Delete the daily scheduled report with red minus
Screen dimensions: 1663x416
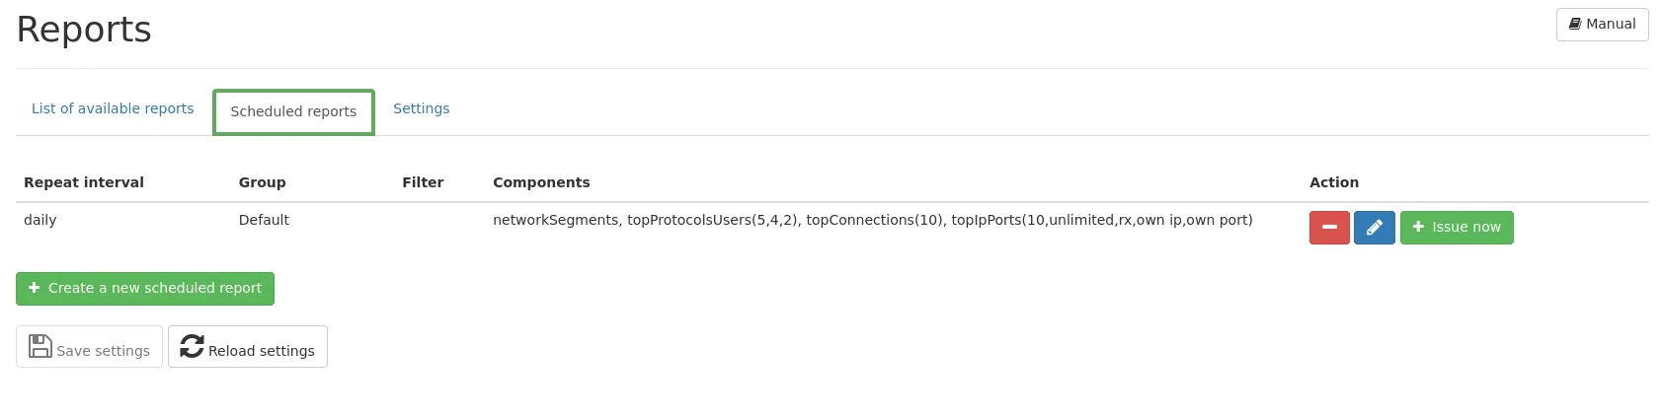1329,228
